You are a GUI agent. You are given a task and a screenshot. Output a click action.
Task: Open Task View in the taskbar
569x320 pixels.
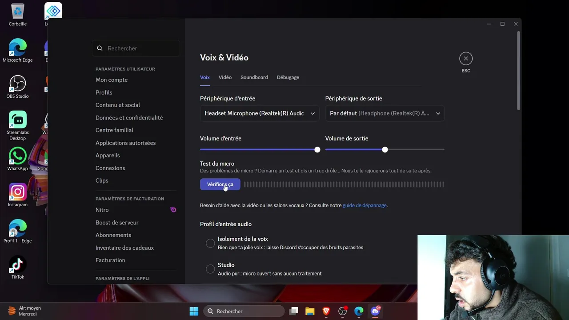(x=293, y=311)
